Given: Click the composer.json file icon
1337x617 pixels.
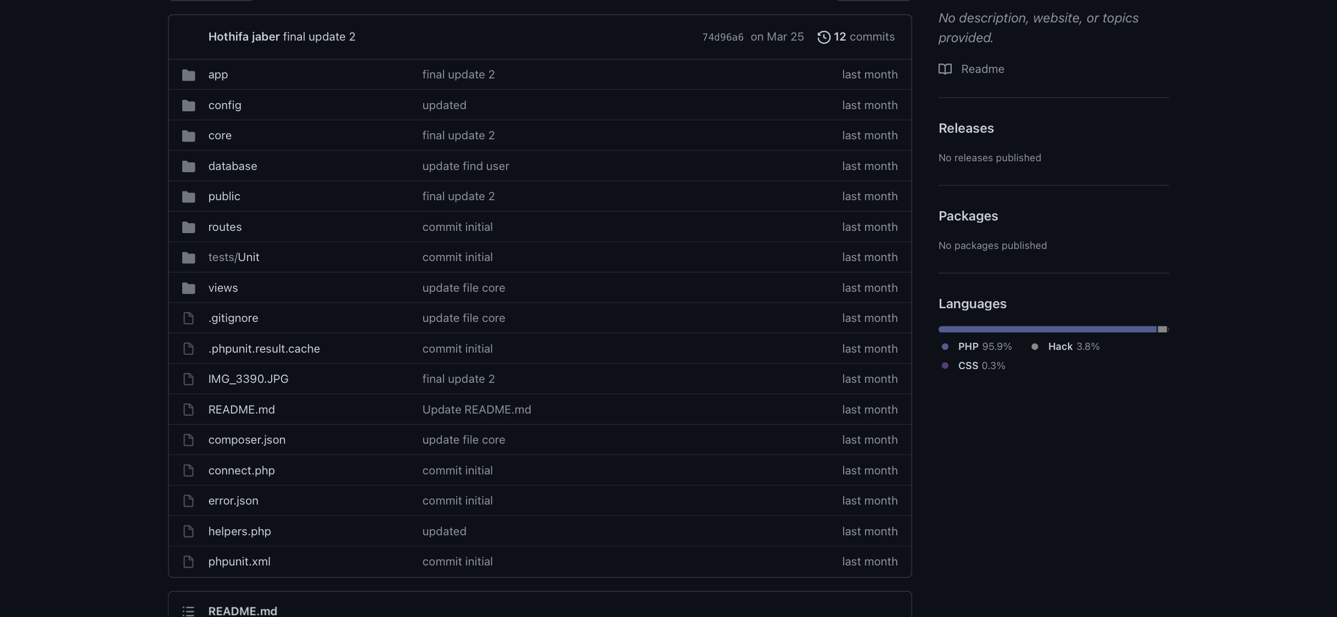Looking at the screenshot, I should click(x=188, y=440).
